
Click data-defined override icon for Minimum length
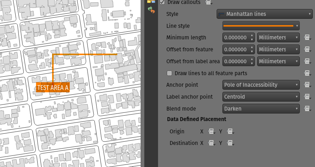pyautogui.click(x=307, y=38)
